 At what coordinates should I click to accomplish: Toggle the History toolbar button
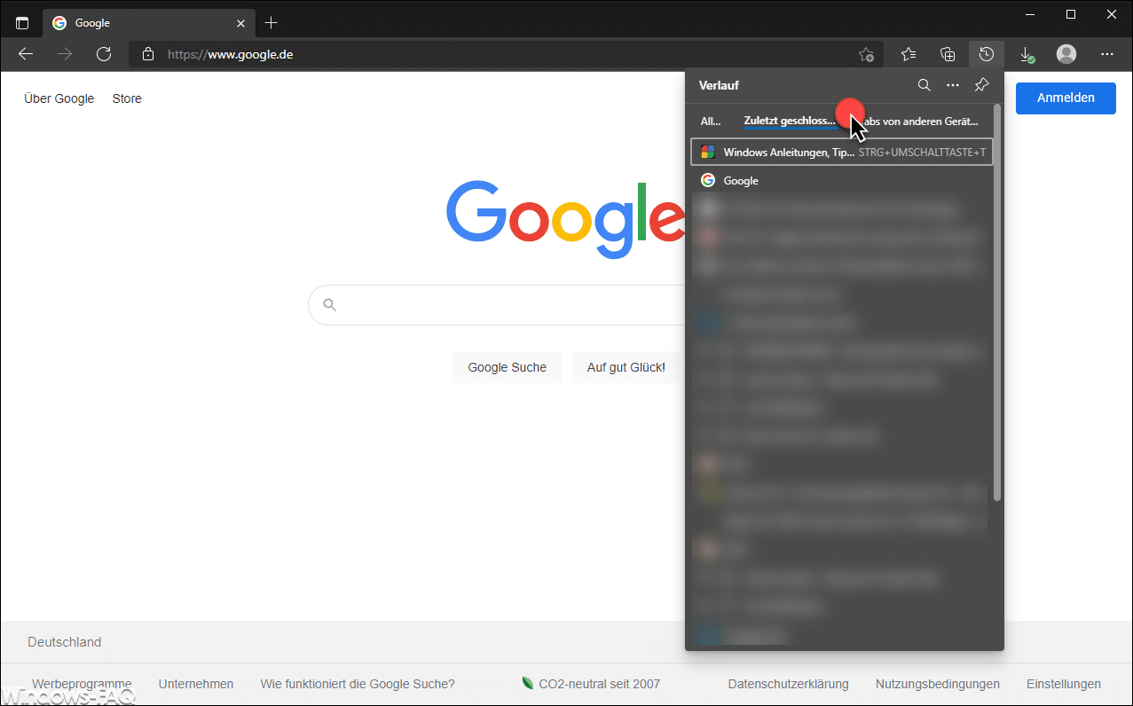point(986,54)
